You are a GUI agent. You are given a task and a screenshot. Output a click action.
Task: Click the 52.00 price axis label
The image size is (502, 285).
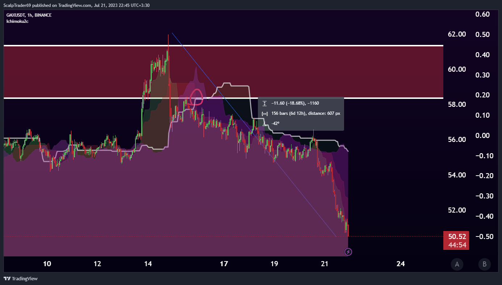point(457,210)
